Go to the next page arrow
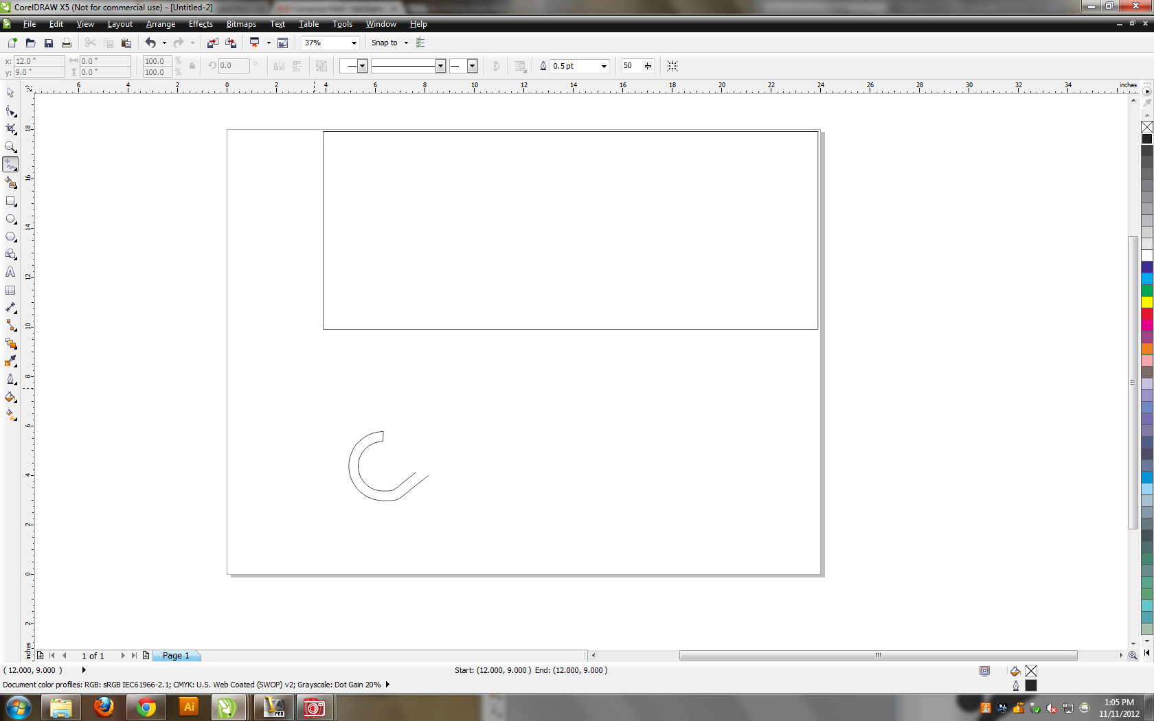The image size is (1154, 721). point(123,656)
